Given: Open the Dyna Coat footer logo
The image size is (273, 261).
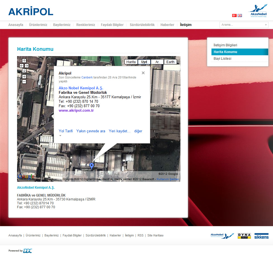Looking at the screenshot, I should [244, 236].
